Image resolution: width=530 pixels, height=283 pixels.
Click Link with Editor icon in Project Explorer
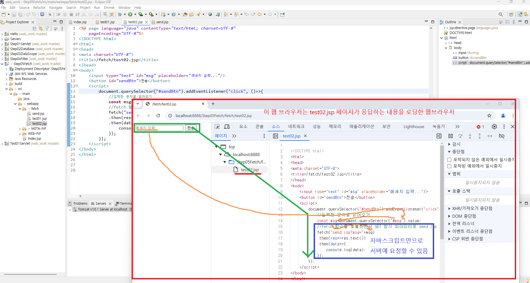pyautogui.click(x=41, y=28)
